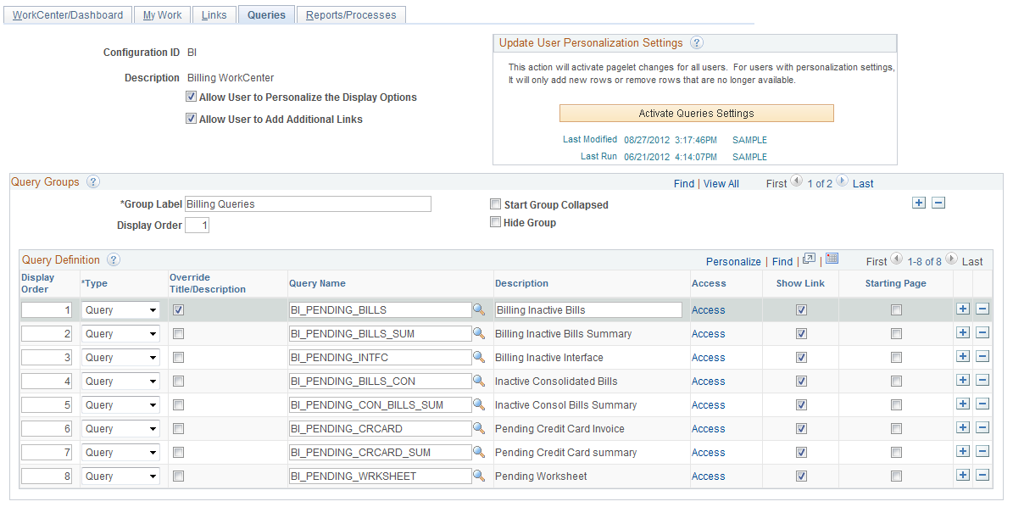
Task: Check the Hide Group checkbox
Action: [x=496, y=222]
